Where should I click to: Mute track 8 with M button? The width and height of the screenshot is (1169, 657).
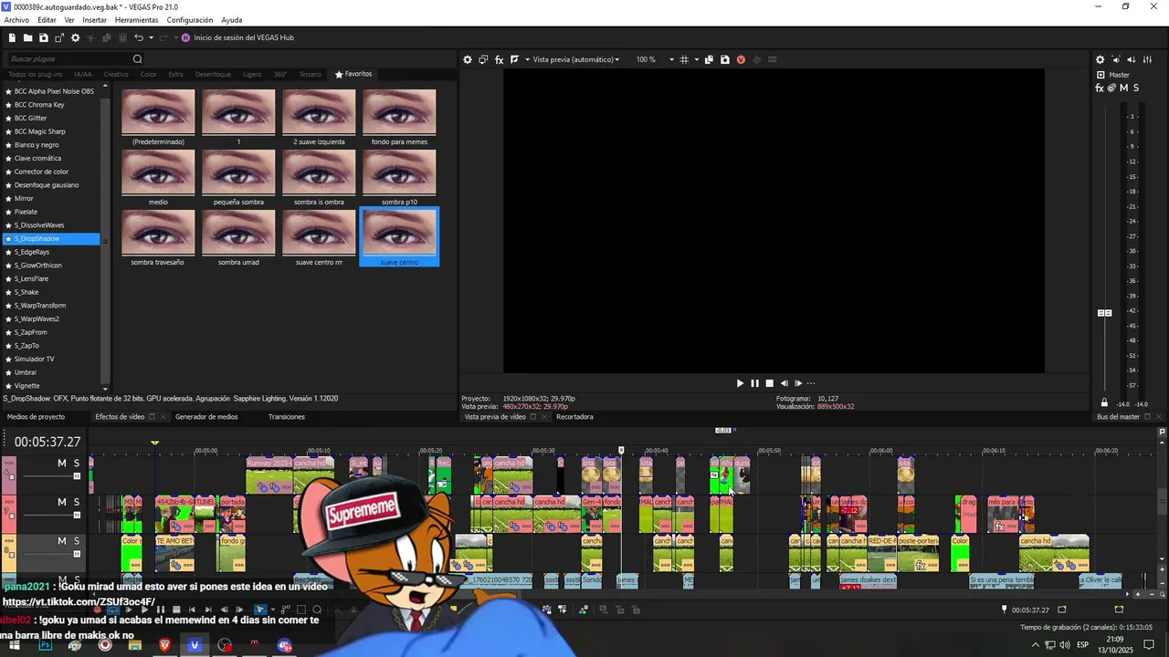click(62, 541)
